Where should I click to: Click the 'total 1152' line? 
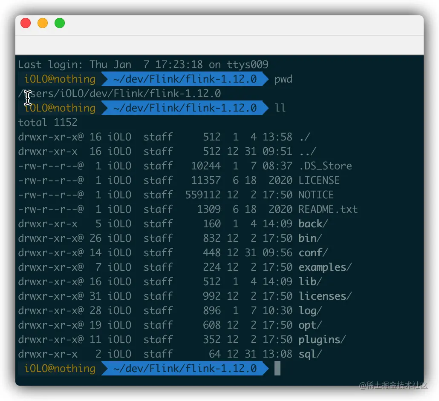point(48,123)
